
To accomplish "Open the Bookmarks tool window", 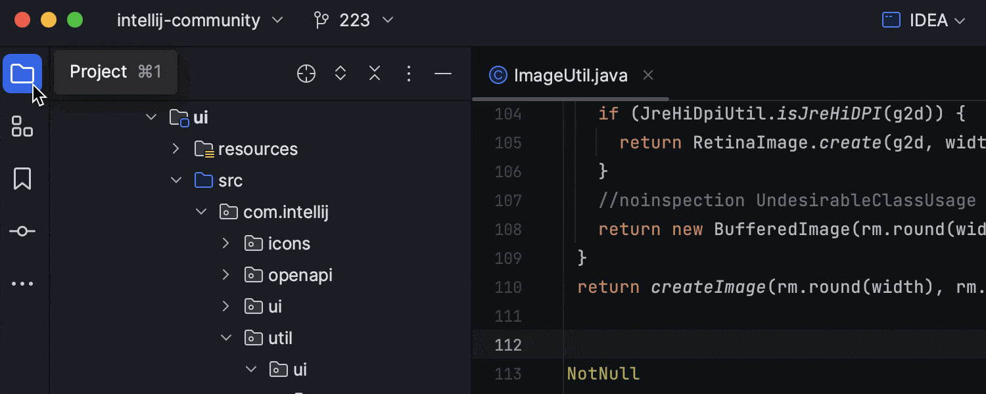I will pyautogui.click(x=22, y=179).
